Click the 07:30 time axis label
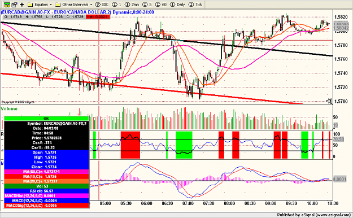Screen dimensions: 353x218 (x=208, y=203)
